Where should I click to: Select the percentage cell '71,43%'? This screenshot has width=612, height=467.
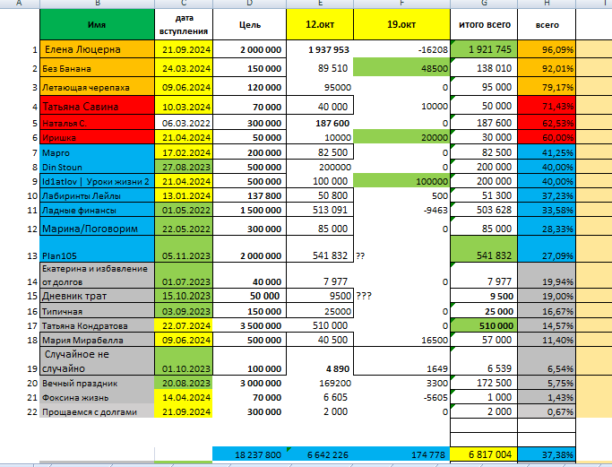[547, 105]
